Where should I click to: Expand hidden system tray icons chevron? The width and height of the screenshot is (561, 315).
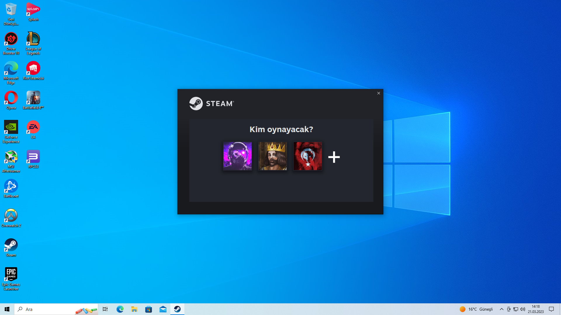click(x=501, y=309)
